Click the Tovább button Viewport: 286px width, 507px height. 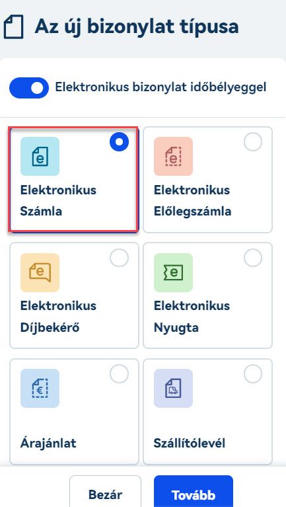pos(194,494)
